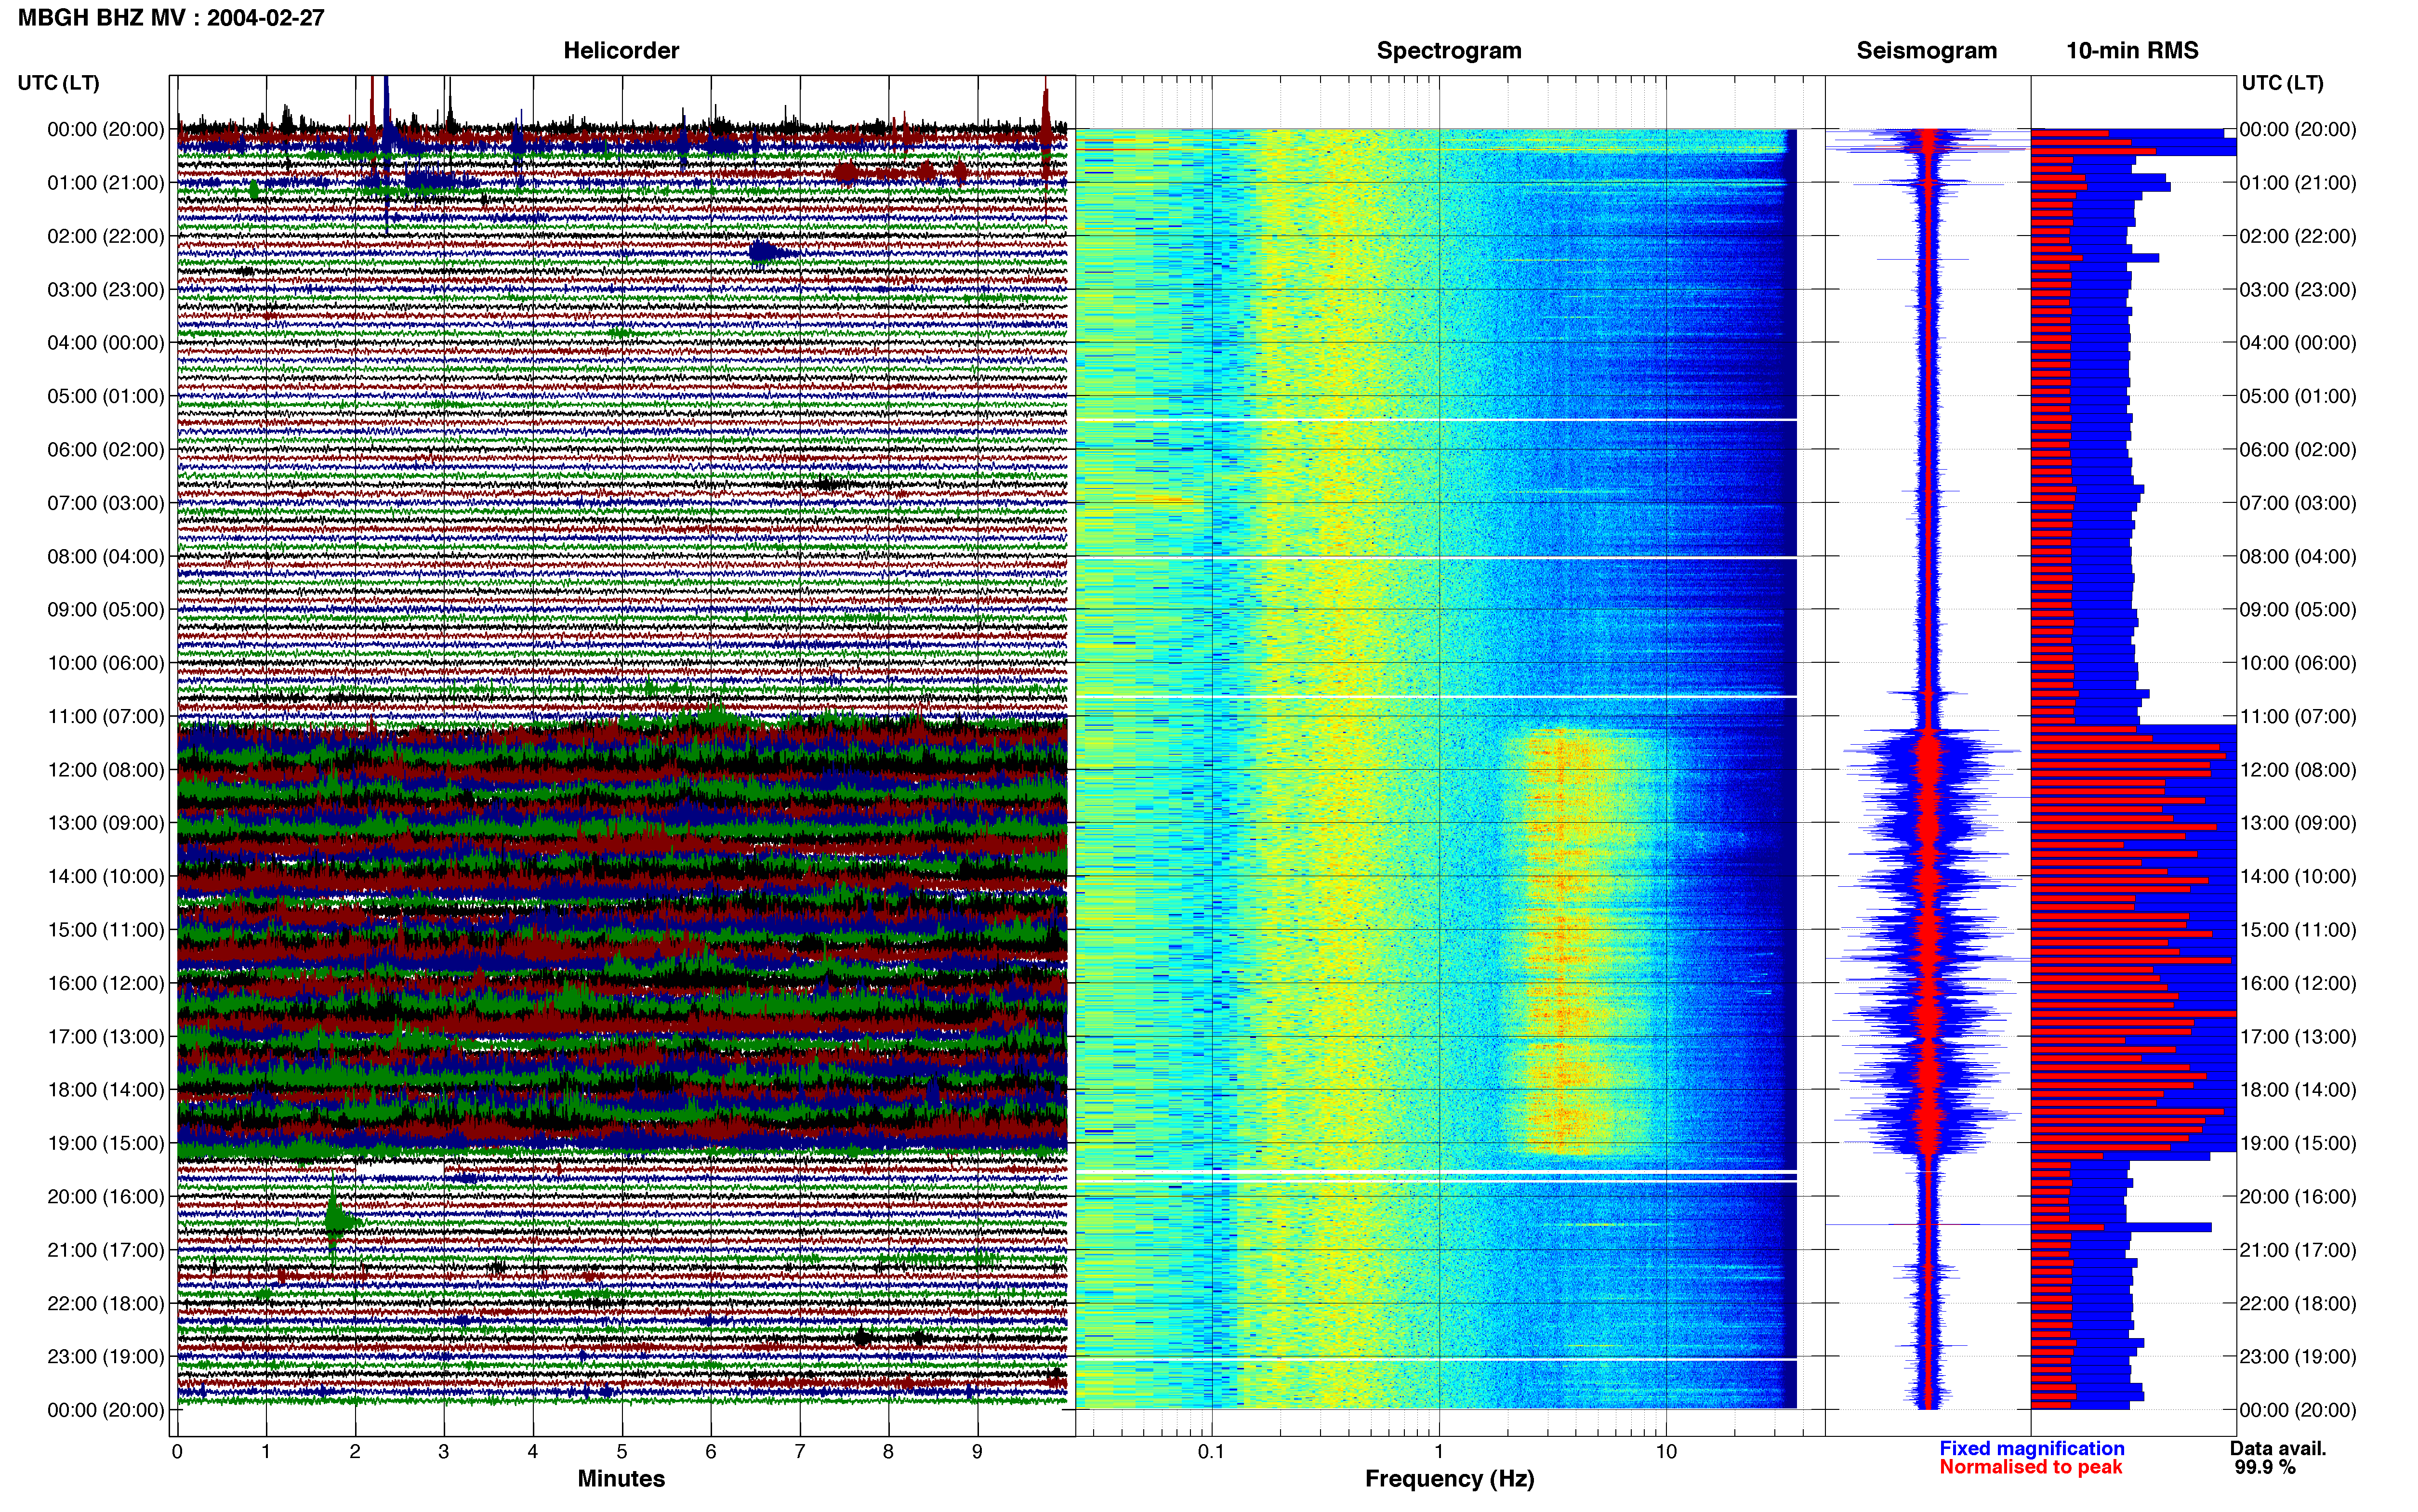Image resolution: width=2418 pixels, height=1512 pixels.
Task: Click the left '23:00 (19:00)' time label
Action: (x=106, y=1356)
